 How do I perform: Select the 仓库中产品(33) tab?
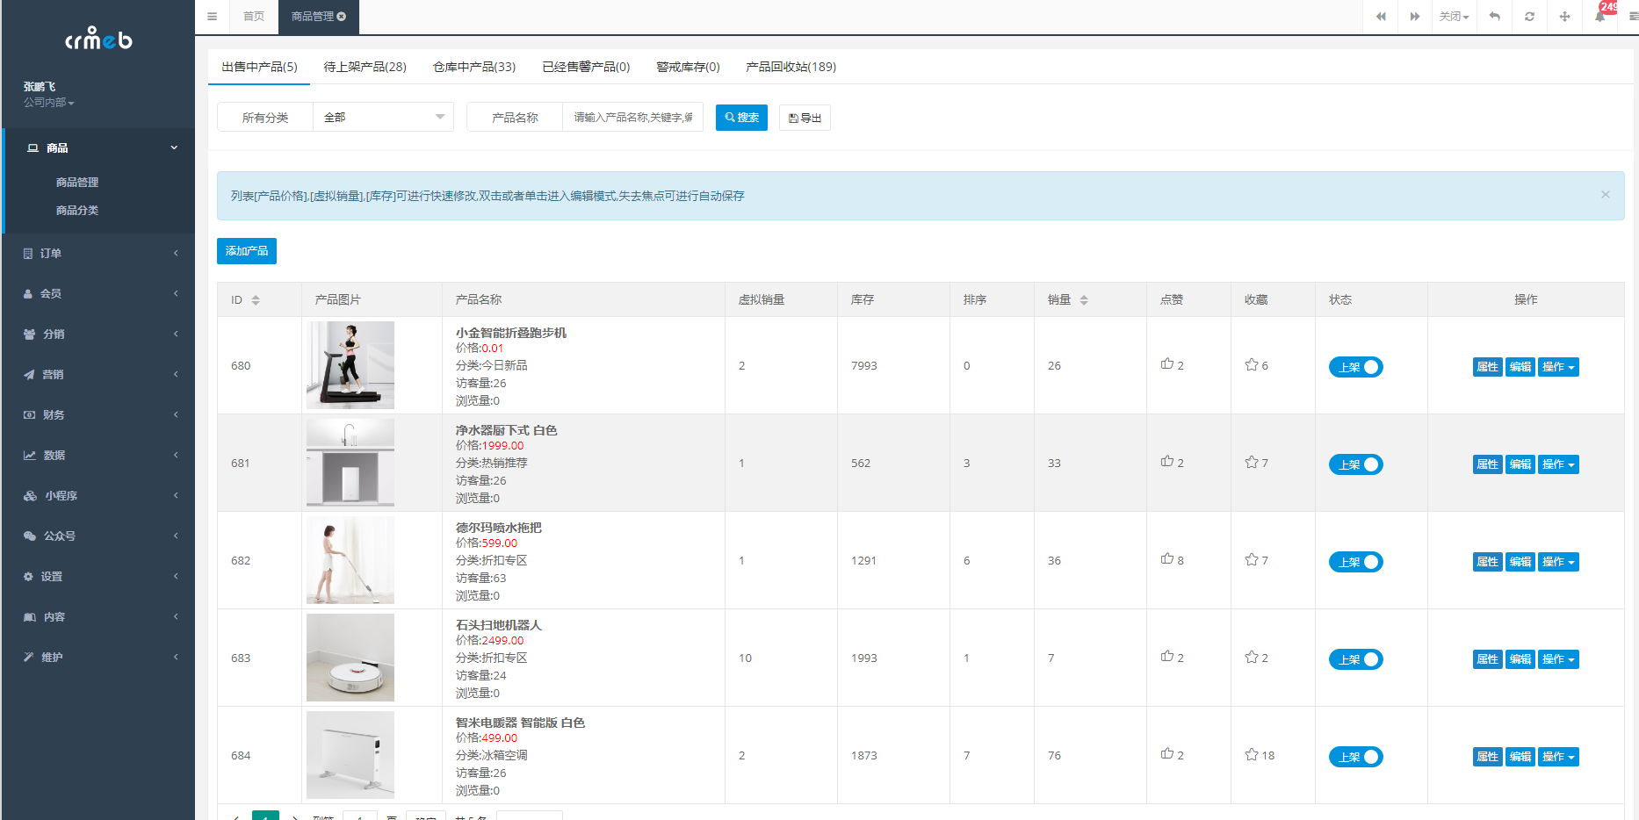[x=474, y=67]
